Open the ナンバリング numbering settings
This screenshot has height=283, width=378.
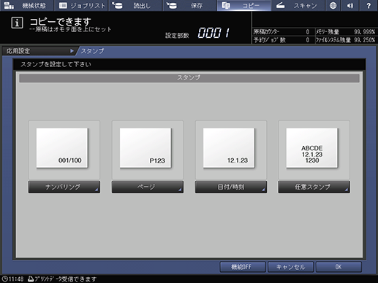point(64,187)
